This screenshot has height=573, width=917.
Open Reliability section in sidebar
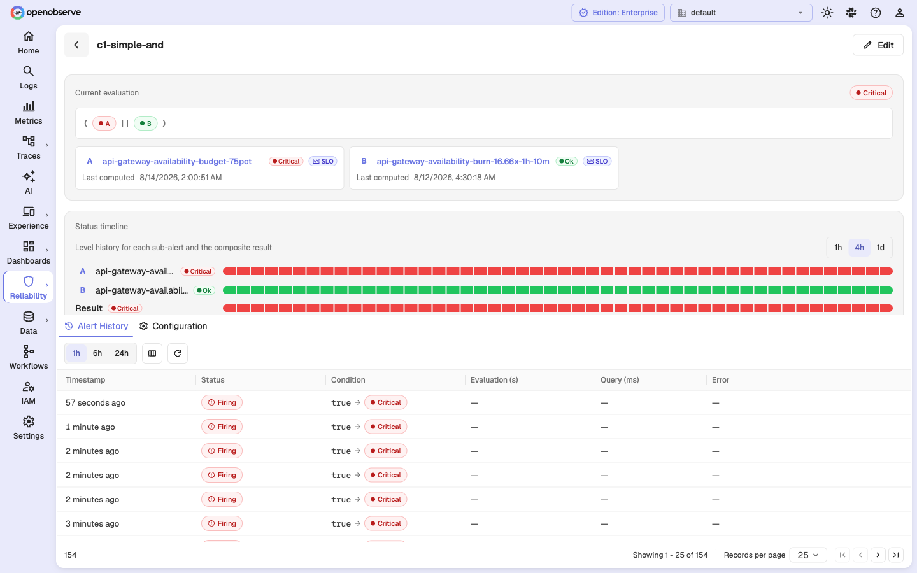point(28,288)
